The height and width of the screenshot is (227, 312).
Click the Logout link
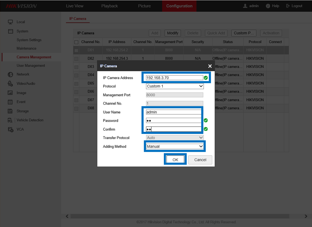[294, 6]
